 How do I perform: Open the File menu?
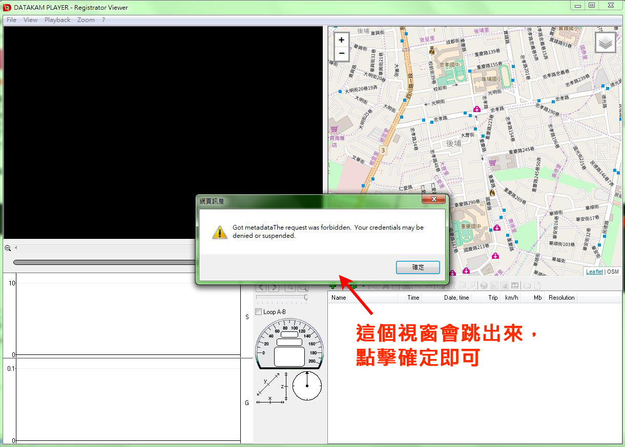[x=11, y=20]
